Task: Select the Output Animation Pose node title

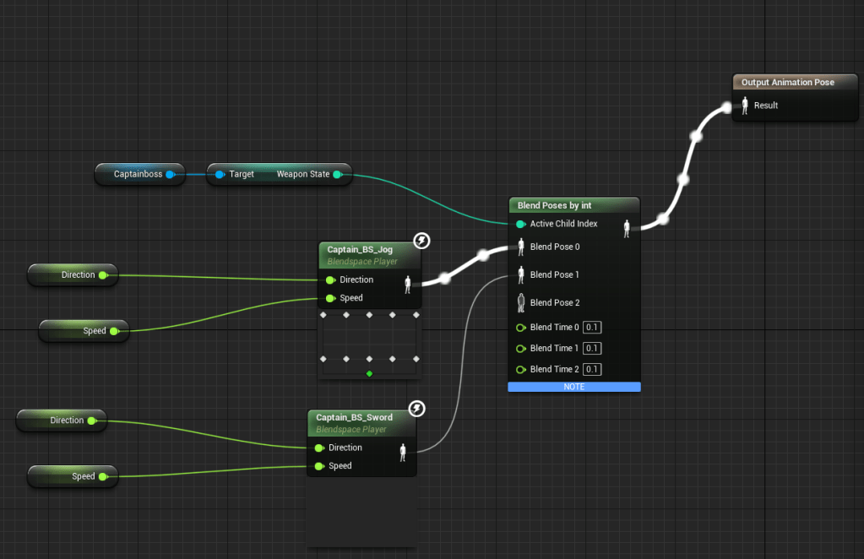Action: click(x=787, y=82)
